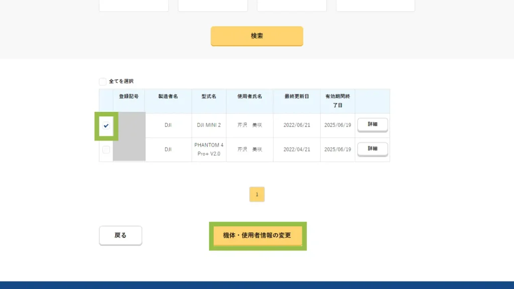Click the third search input field from left
The width and height of the screenshot is (514, 289).
tap(292, 6)
